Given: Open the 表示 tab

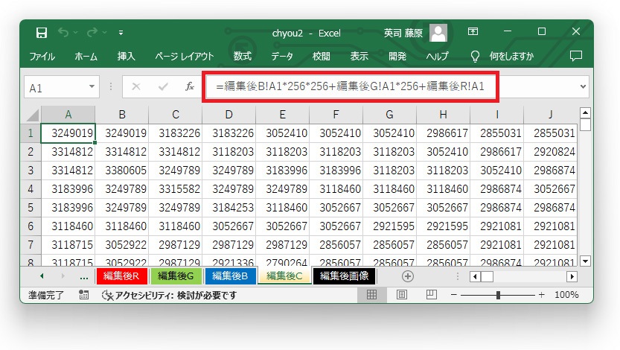Looking at the screenshot, I should pyautogui.click(x=359, y=57).
